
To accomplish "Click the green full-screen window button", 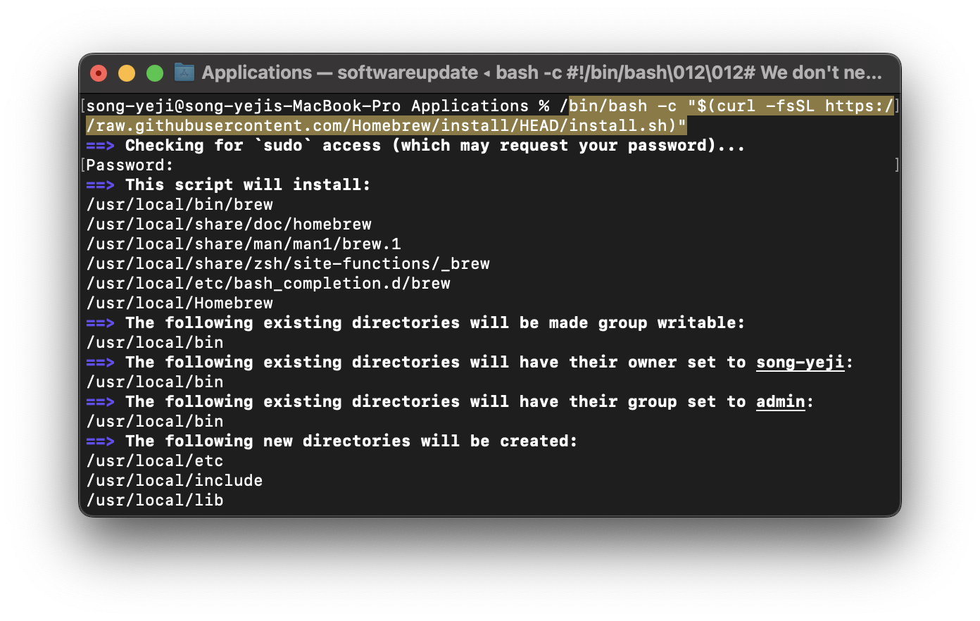I will (155, 73).
